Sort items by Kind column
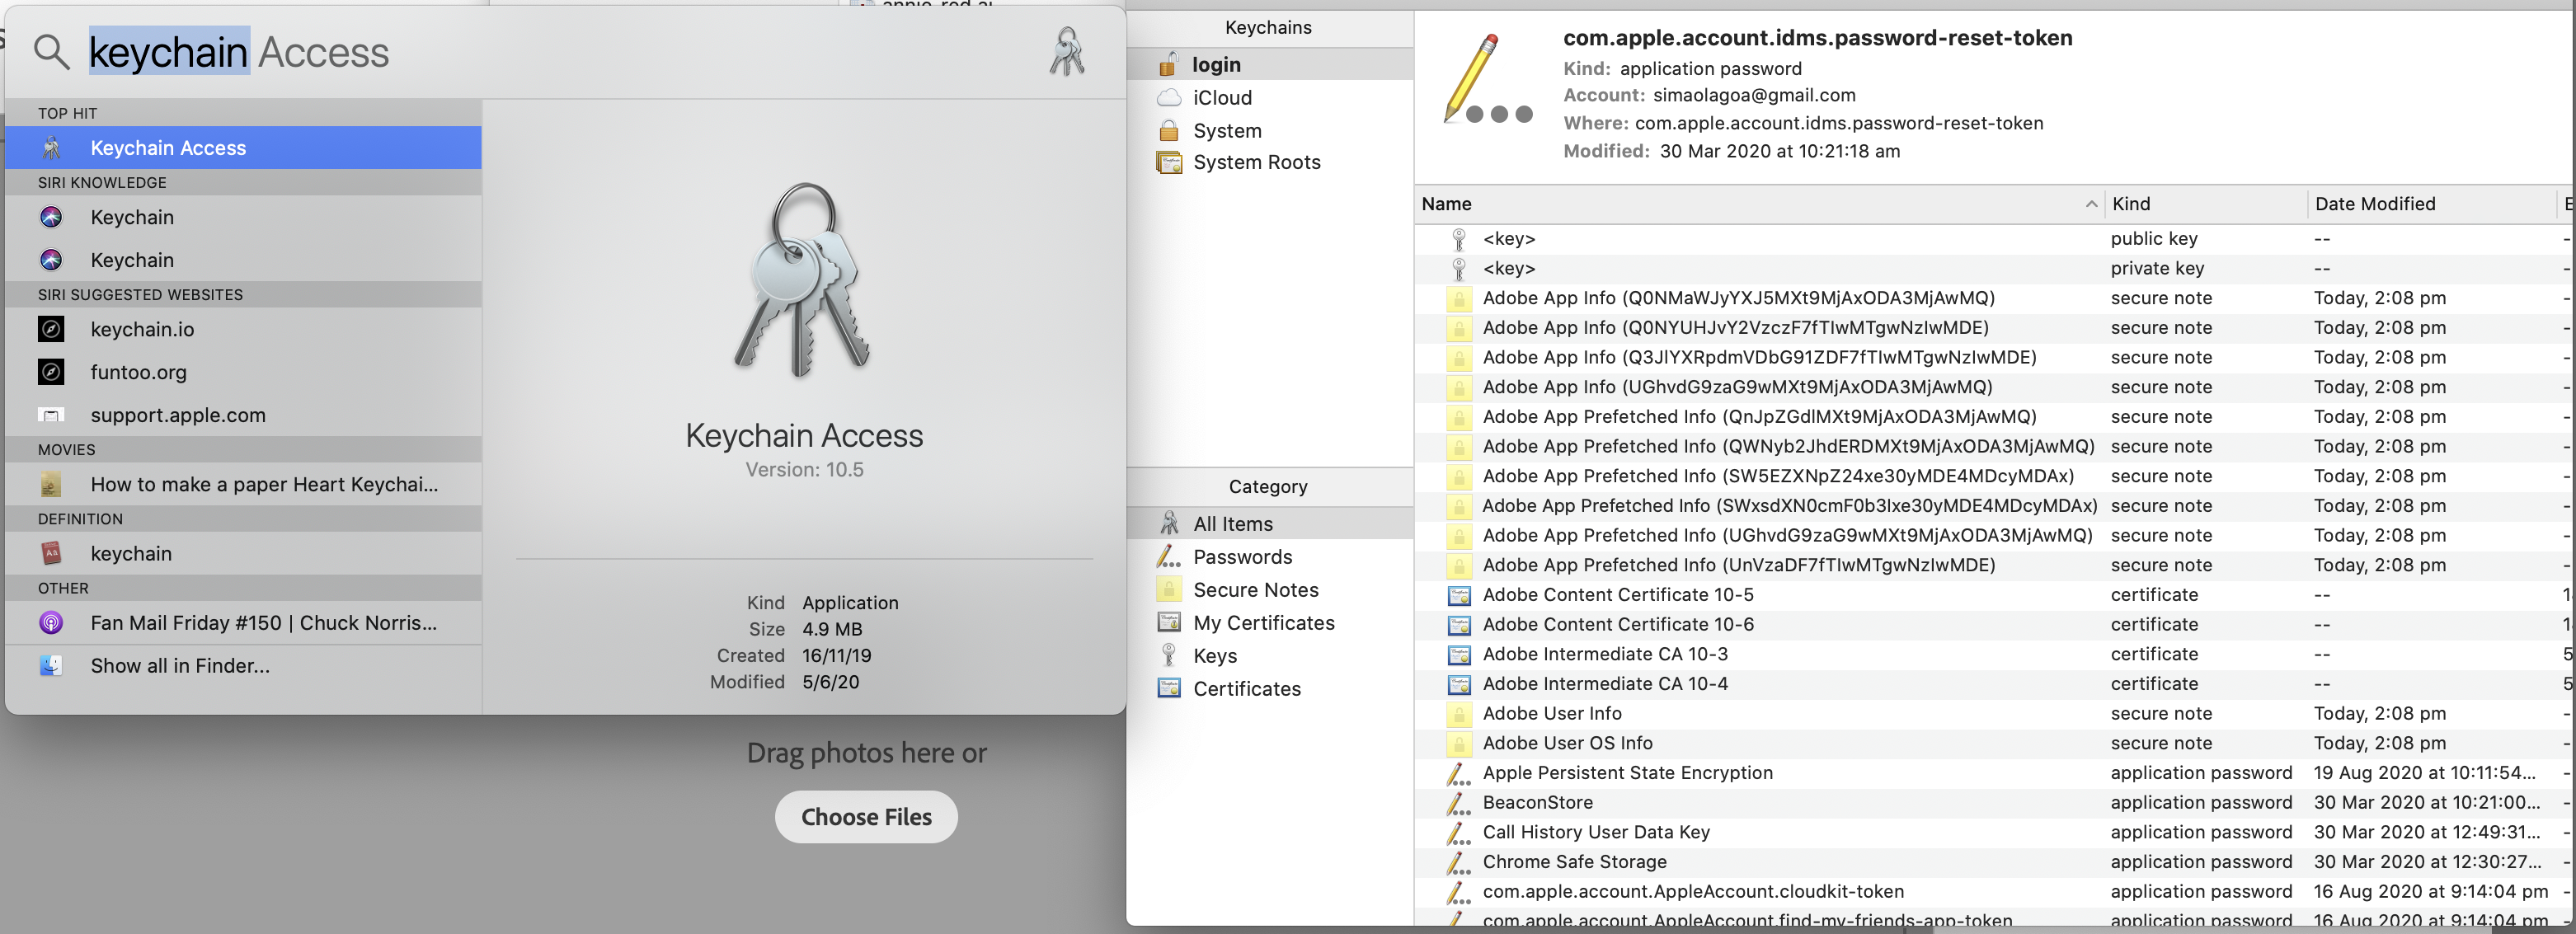 click(2131, 204)
